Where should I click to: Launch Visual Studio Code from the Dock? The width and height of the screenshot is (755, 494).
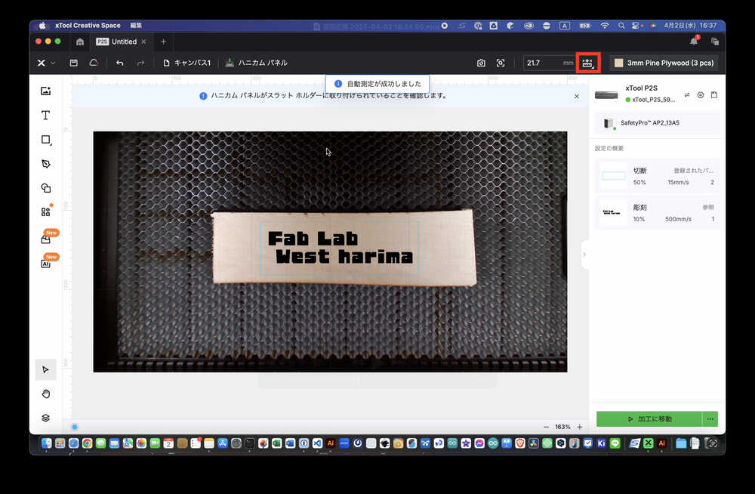pos(317,443)
